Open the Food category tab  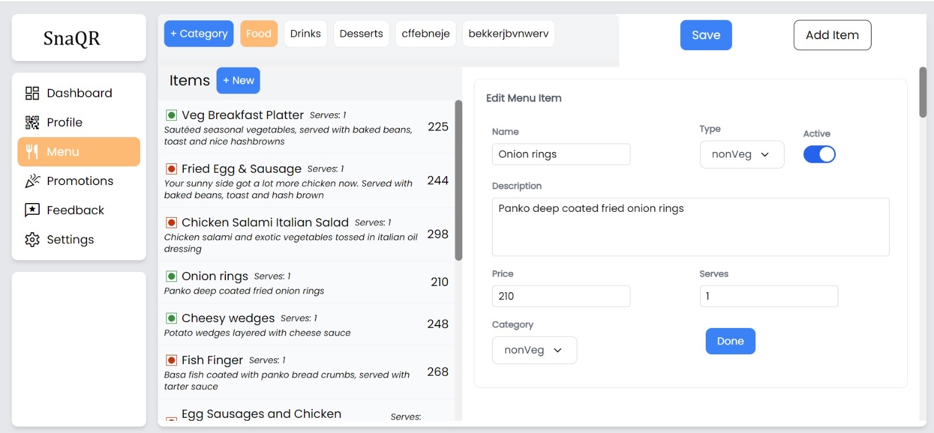click(x=259, y=34)
